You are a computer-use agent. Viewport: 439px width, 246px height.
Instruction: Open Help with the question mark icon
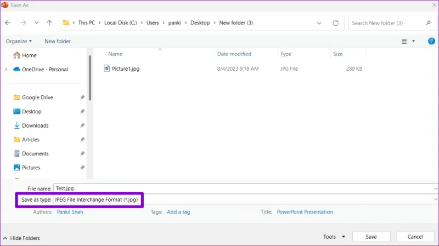431,41
